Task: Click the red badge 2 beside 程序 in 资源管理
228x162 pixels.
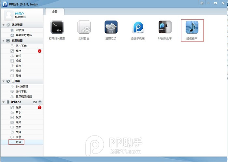Action: point(39,51)
